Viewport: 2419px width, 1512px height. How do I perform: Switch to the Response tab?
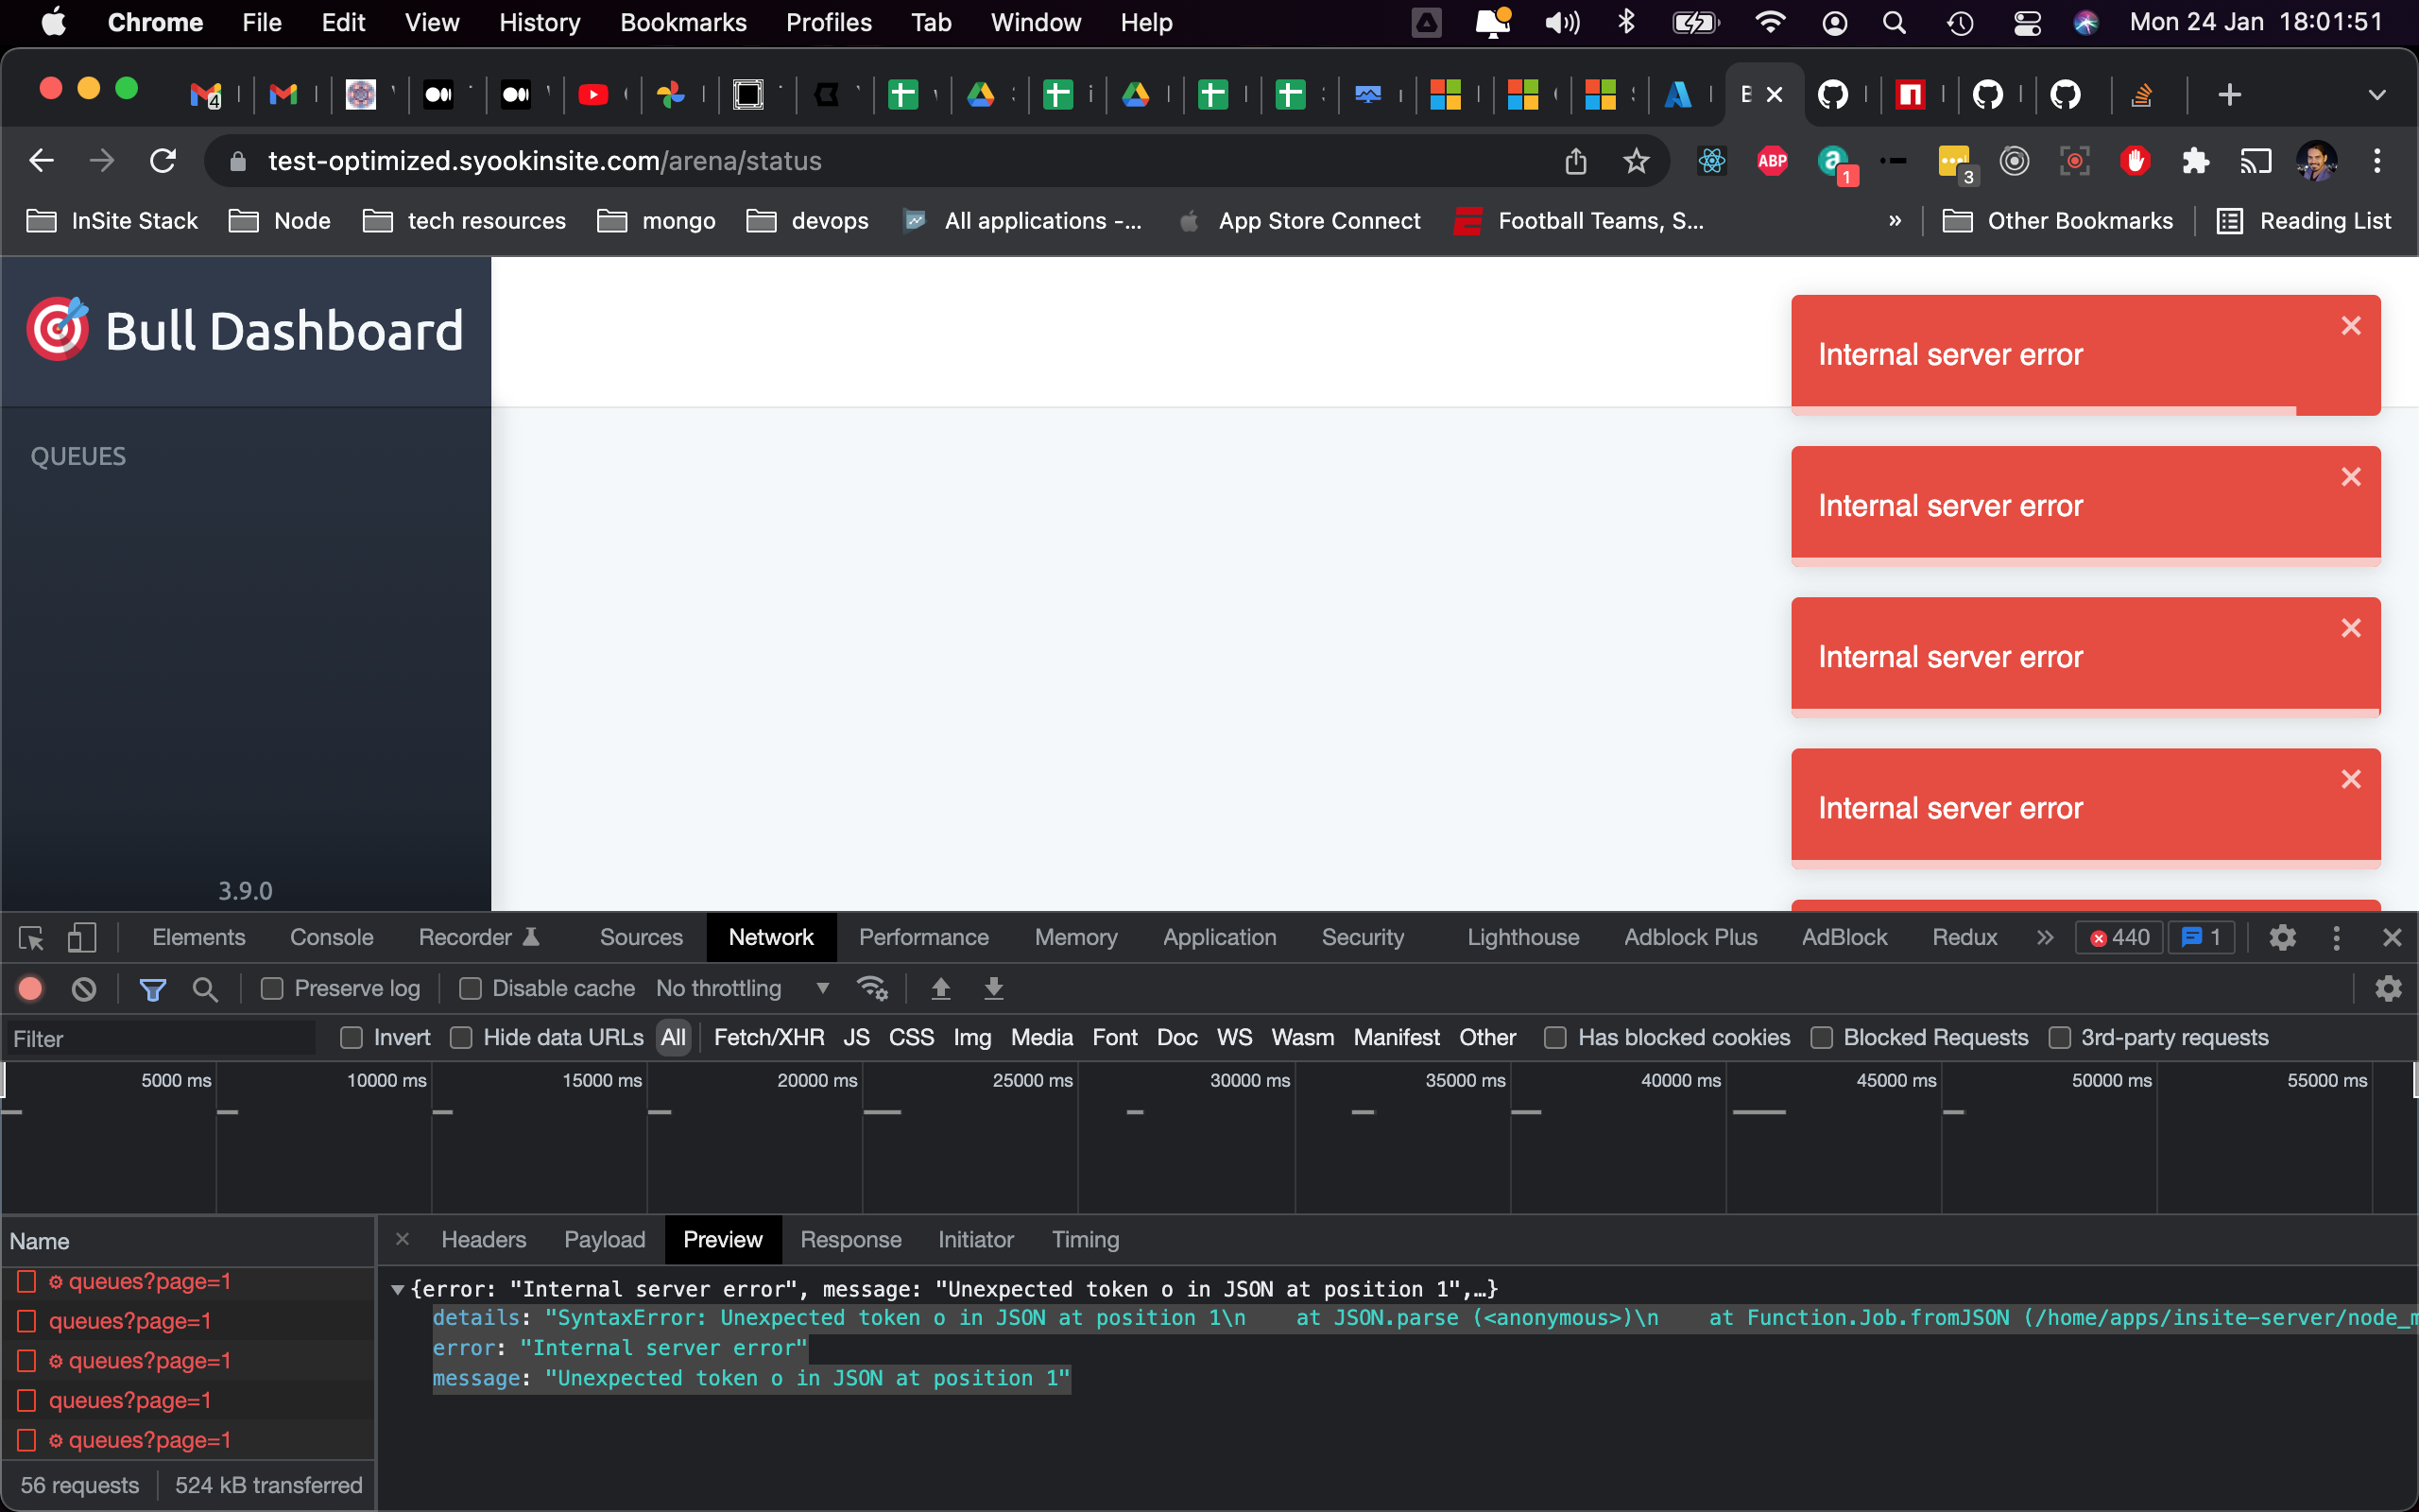point(849,1239)
